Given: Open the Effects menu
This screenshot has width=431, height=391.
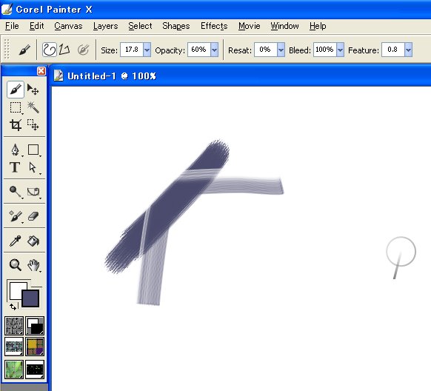Looking at the screenshot, I should pyautogui.click(x=214, y=26).
